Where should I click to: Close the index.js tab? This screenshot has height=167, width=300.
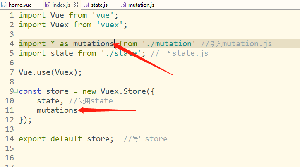76,5
